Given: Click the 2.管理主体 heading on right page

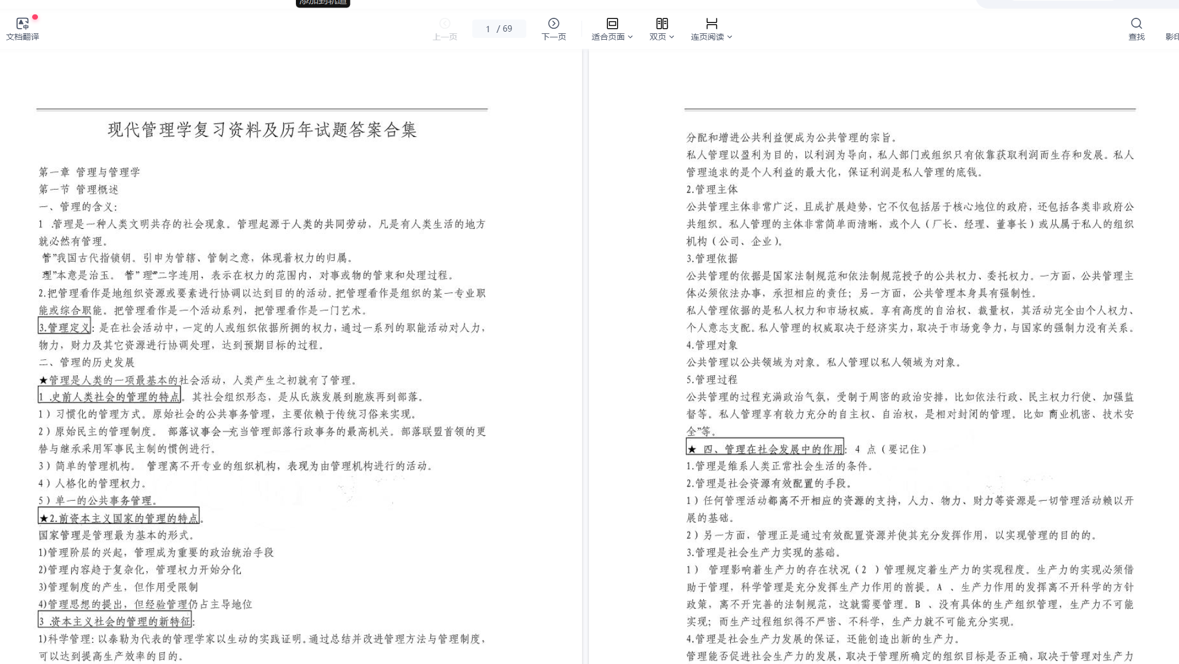Looking at the screenshot, I should tap(712, 189).
